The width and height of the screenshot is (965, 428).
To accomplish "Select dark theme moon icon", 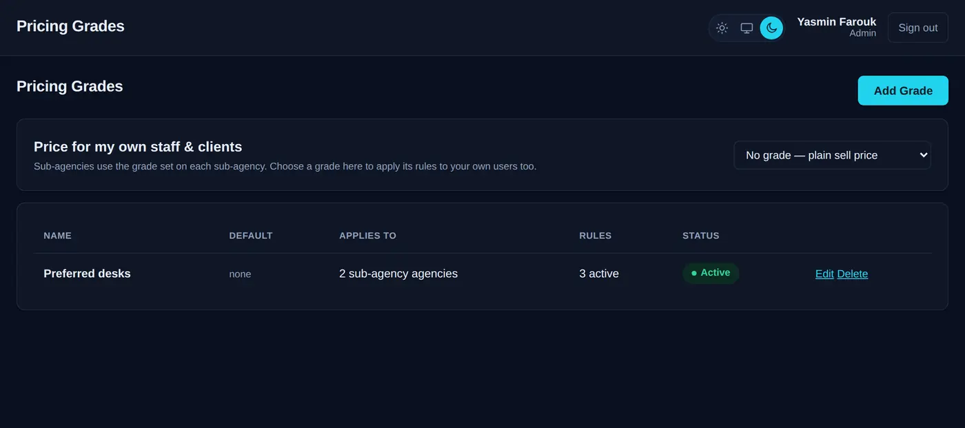I will tap(771, 28).
